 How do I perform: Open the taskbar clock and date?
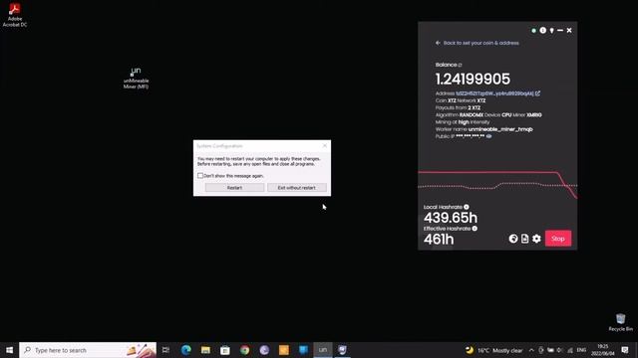[602, 350]
